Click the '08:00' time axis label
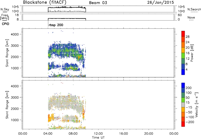201x139 pixels. pyautogui.click(x=73, y=134)
